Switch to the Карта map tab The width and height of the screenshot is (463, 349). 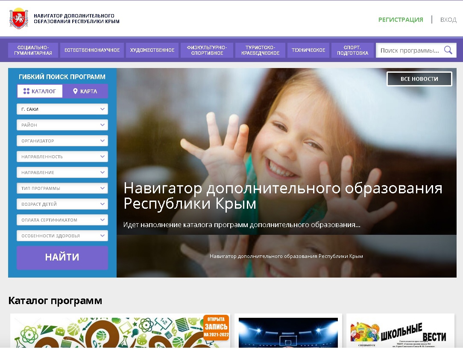[x=85, y=91]
